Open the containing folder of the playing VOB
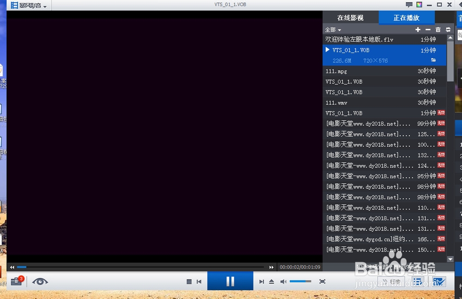Viewport: 462px width, 299px height. (x=433, y=60)
